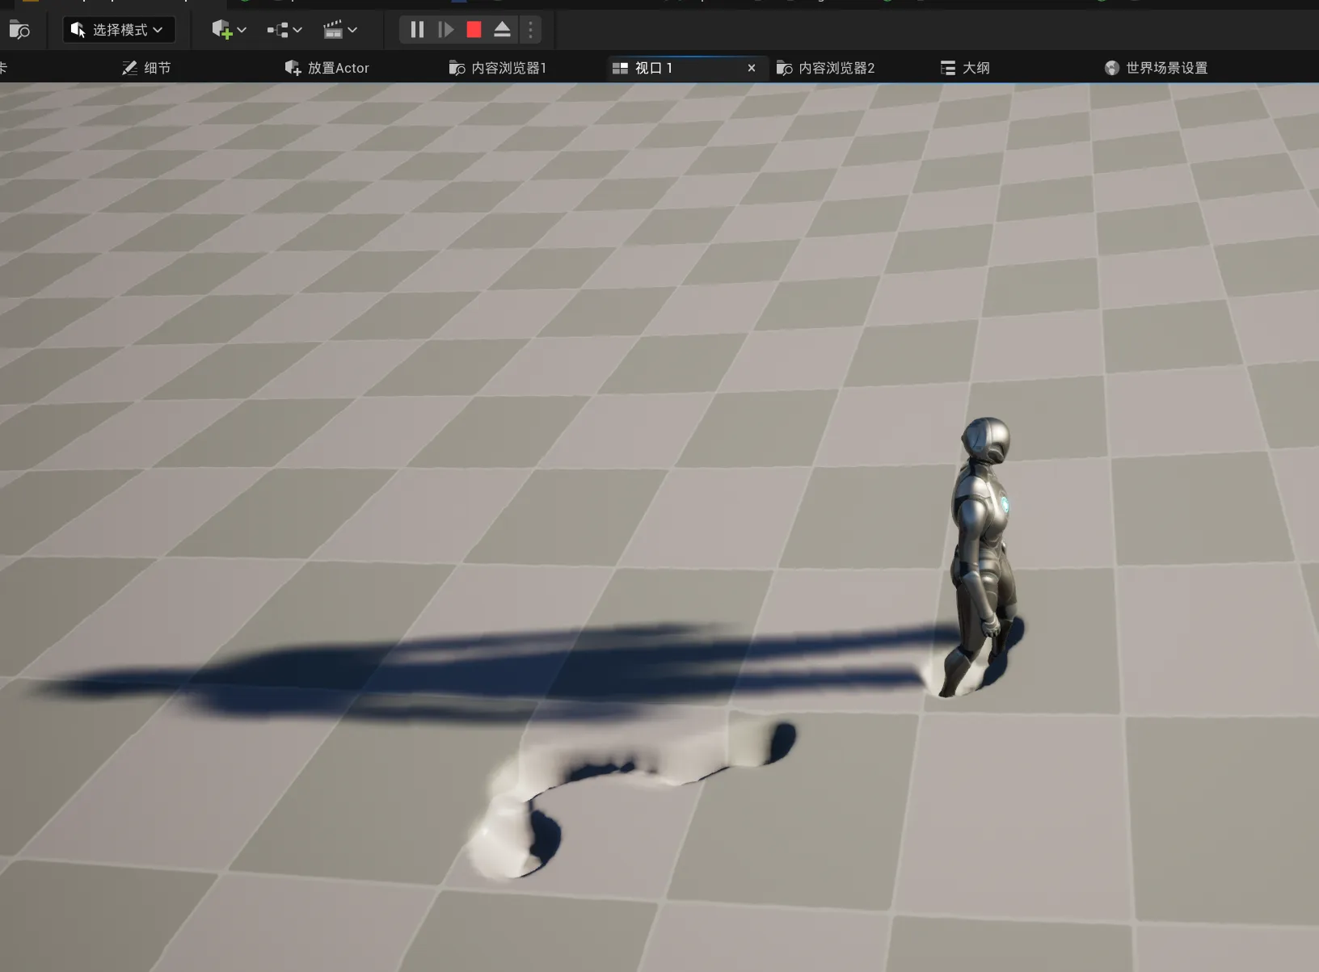Switch to the 内容浏览器2 tab

[x=826, y=68]
